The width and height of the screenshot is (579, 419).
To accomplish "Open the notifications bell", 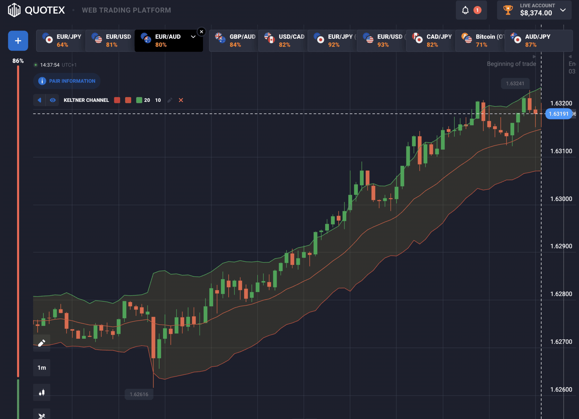I will [465, 10].
